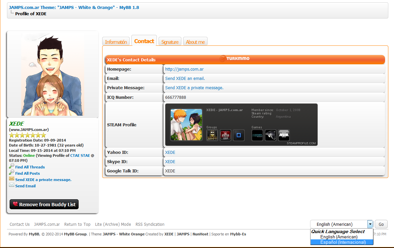The width and height of the screenshot is (394, 248).
Task: Click Send XEDE an email link
Action: [185, 78]
